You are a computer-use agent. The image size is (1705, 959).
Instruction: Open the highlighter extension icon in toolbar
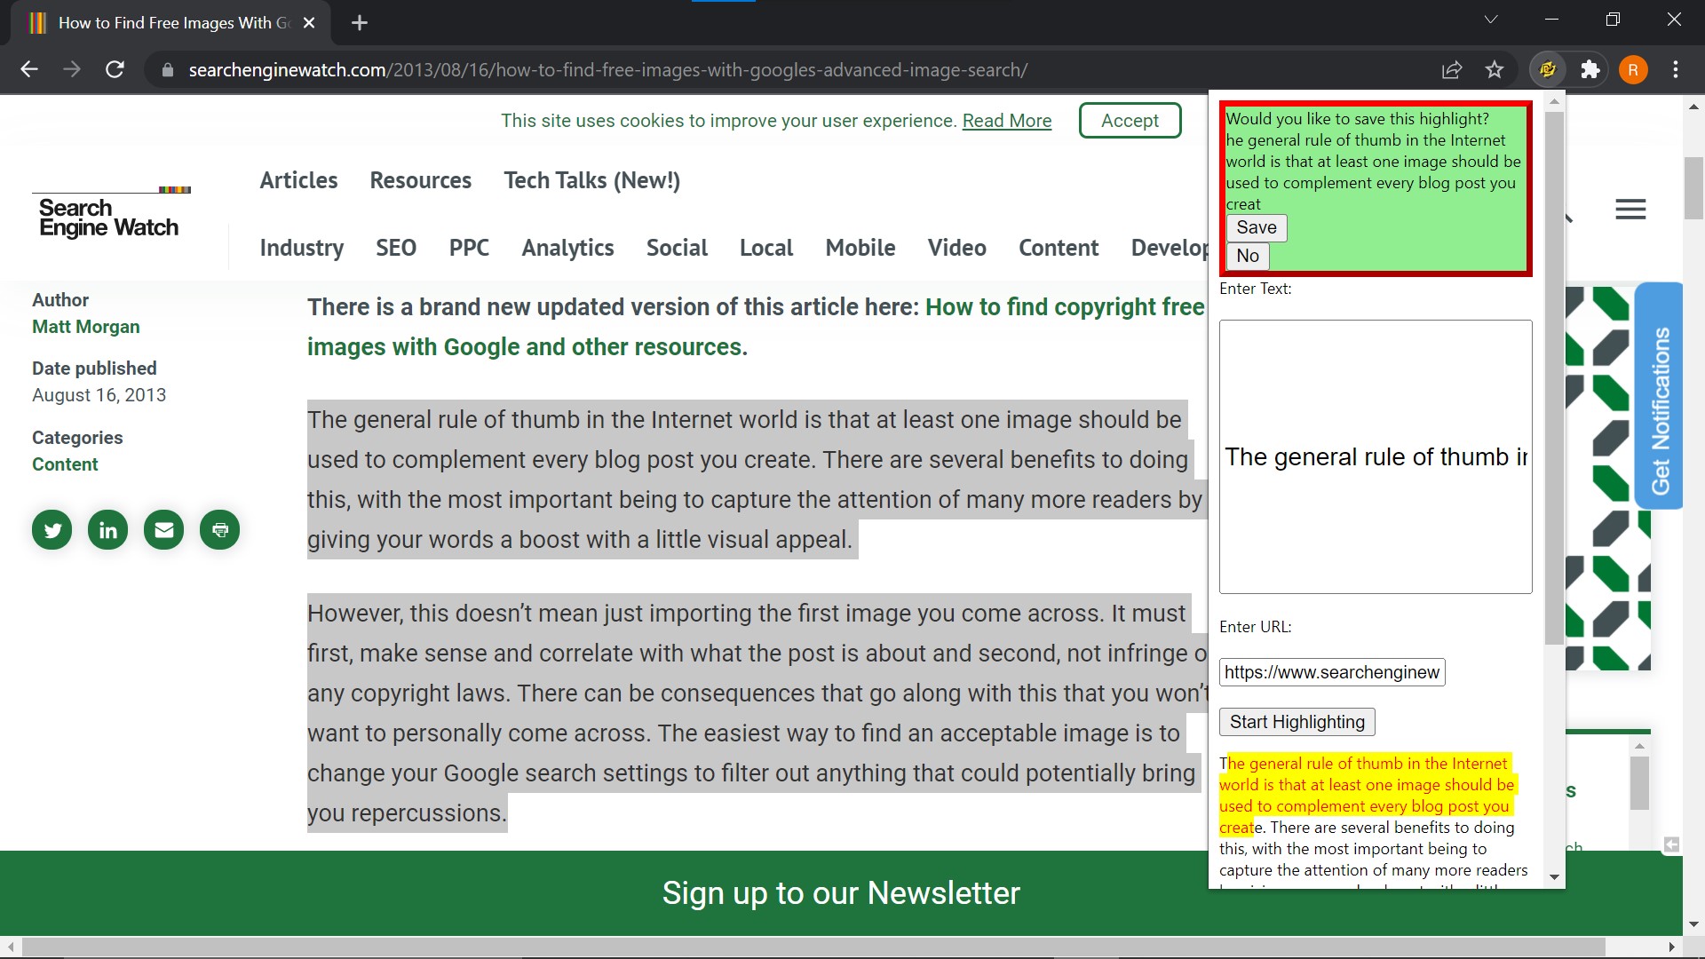coord(1547,69)
